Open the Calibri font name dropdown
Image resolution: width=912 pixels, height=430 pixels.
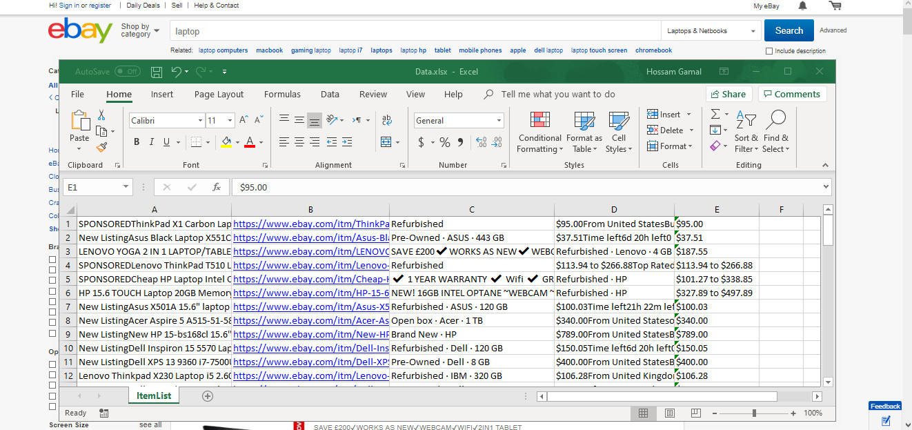click(166, 120)
